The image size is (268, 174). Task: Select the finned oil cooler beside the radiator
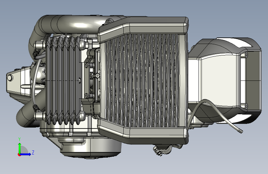point(63,80)
